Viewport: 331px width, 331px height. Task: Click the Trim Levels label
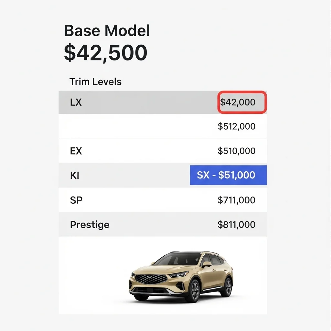95,82
